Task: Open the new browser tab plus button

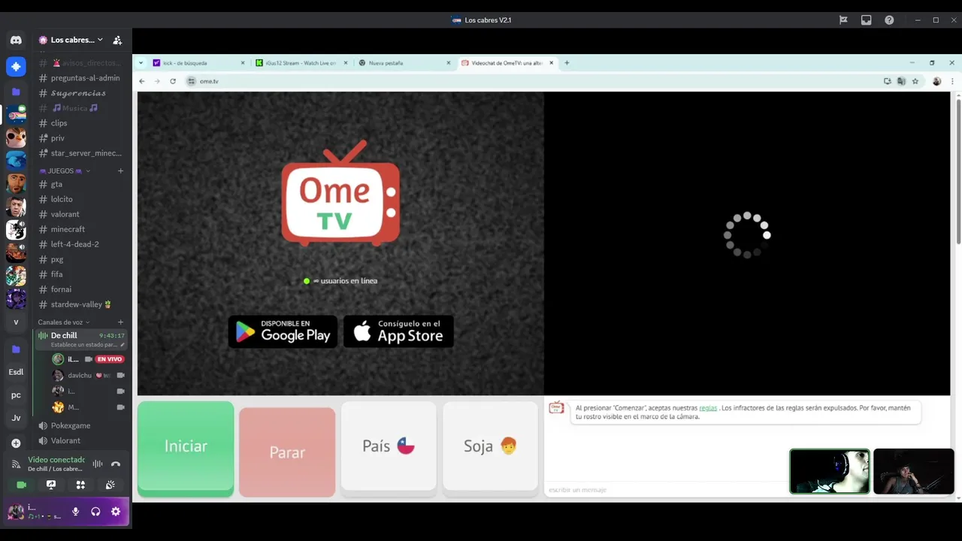Action: coord(567,63)
